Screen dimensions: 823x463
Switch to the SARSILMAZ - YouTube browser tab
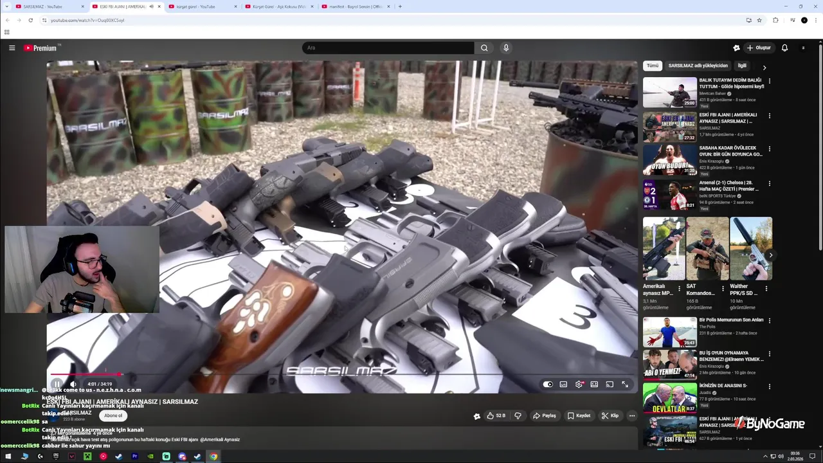click(x=48, y=6)
